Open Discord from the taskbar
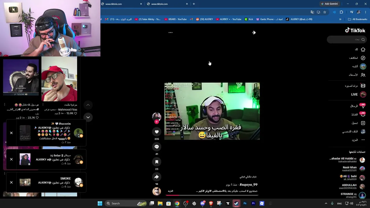 202,203
